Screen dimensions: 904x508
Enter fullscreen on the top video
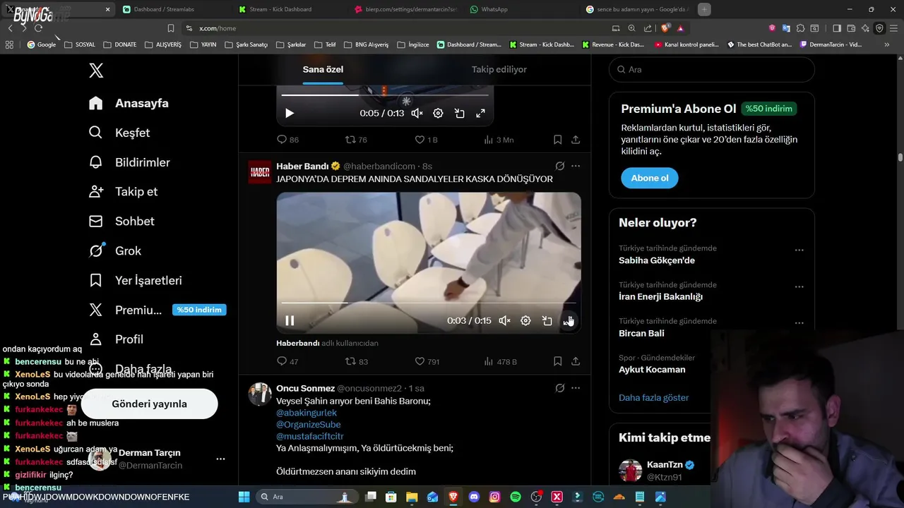(480, 113)
